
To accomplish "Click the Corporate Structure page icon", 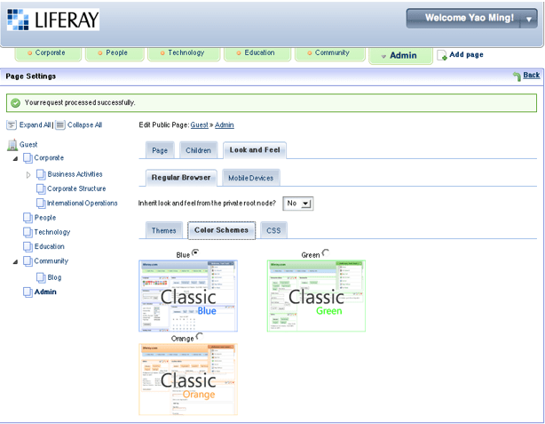I will pyautogui.click(x=41, y=188).
